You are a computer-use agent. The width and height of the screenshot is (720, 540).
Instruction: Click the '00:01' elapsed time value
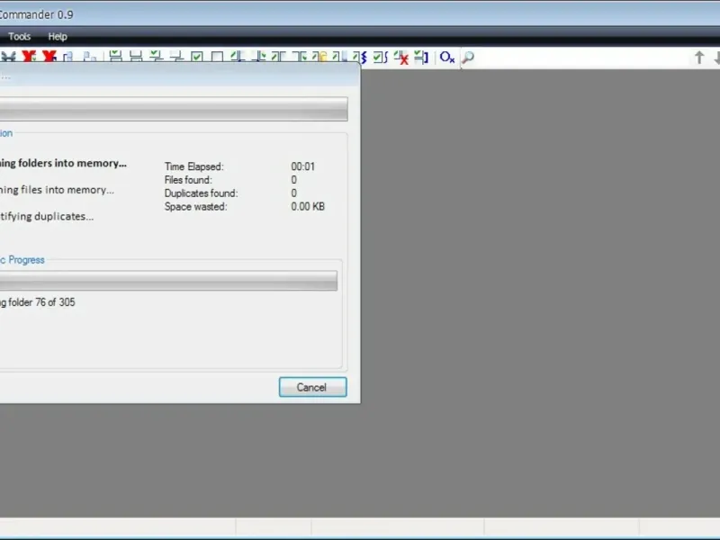[303, 166]
